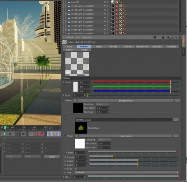Toggle the Invert checkbox
The width and height of the screenshot is (187, 182).
pyautogui.click(x=76, y=169)
